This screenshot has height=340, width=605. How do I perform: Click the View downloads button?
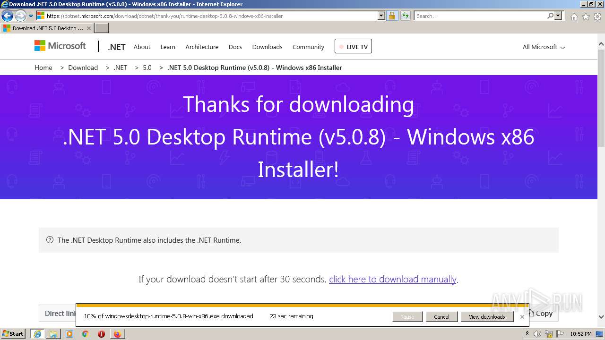click(487, 317)
